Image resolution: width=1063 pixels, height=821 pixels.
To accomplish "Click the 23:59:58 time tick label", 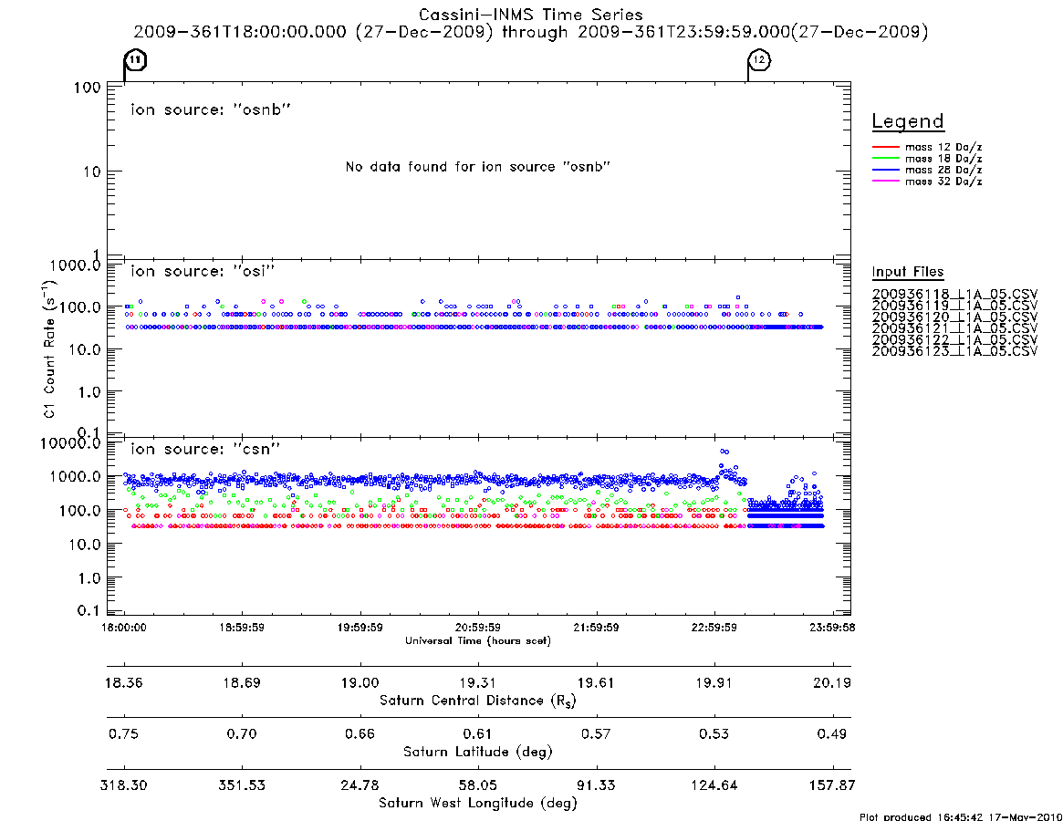I will point(832,628).
